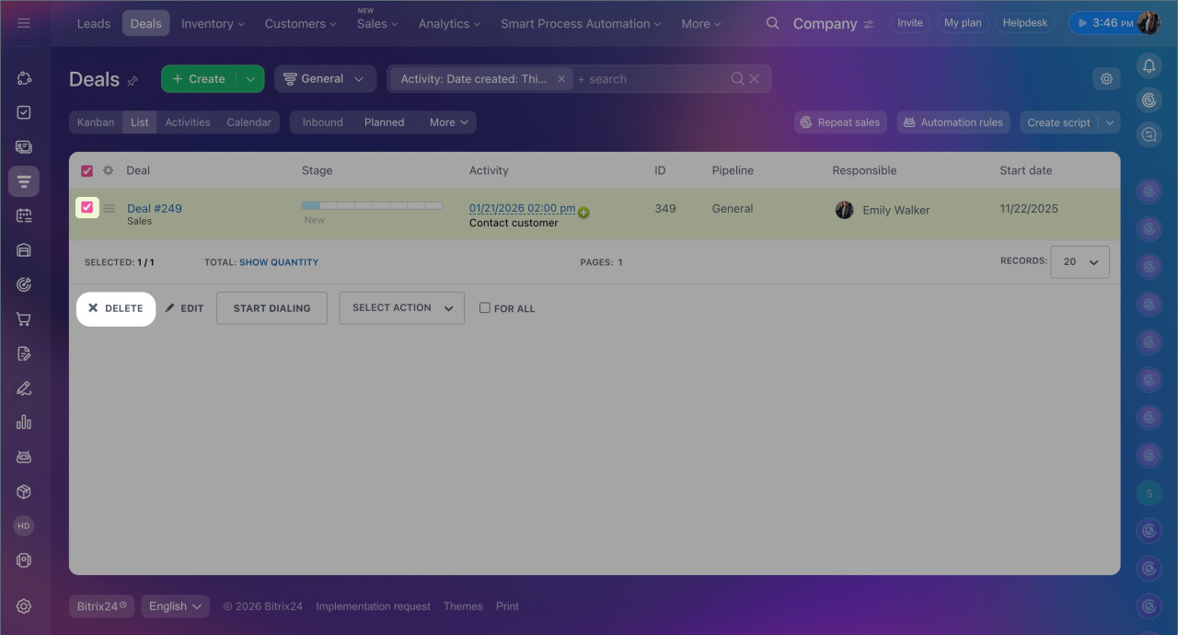The height and width of the screenshot is (635, 1178).
Task: Click the notifications bell icon
Action: tap(1149, 65)
